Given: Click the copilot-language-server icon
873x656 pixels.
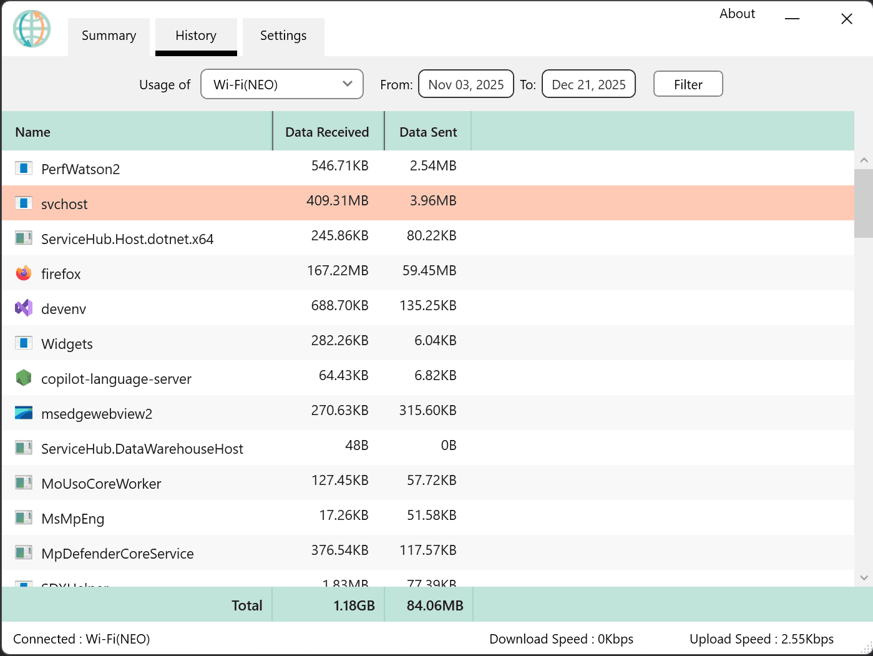Looking at the screenshot, I should pyautogui.click(x=23, y=378).
